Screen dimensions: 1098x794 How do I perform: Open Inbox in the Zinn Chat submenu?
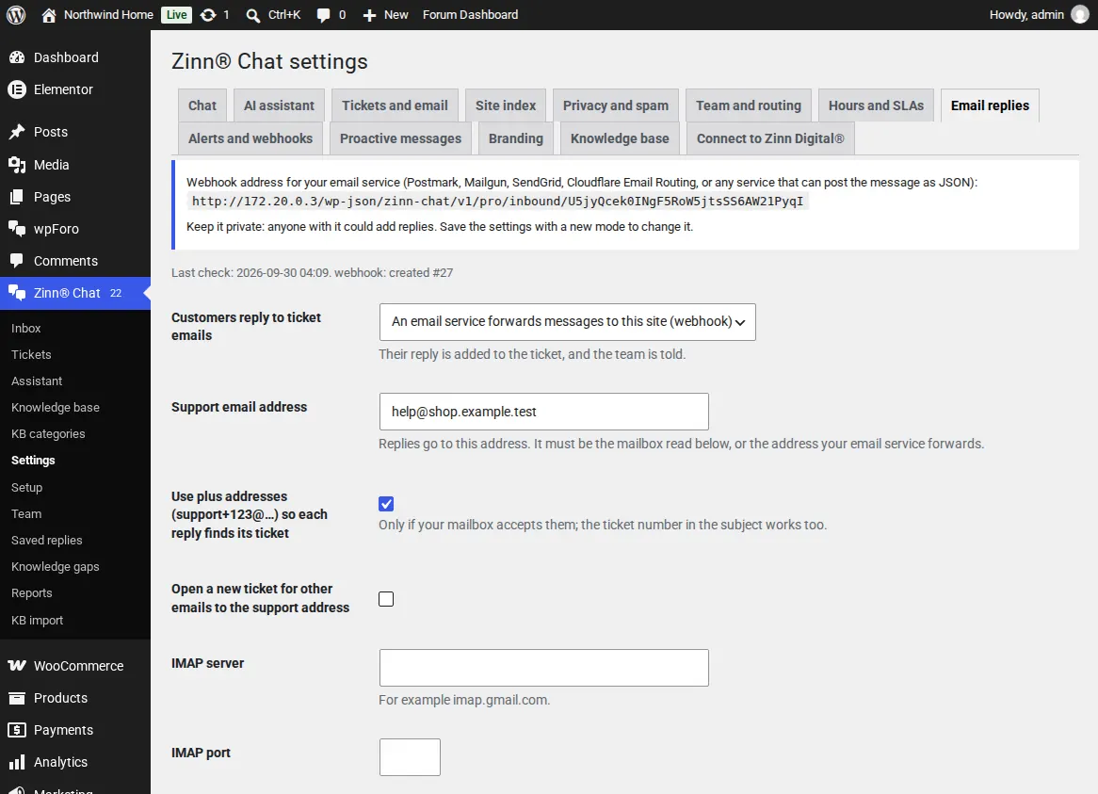[x=26, y=329]
